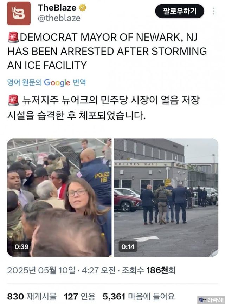Click the Google logo in the translation notice
The height and width of the screenshot is (304, 225).
[x=57, y=83]
